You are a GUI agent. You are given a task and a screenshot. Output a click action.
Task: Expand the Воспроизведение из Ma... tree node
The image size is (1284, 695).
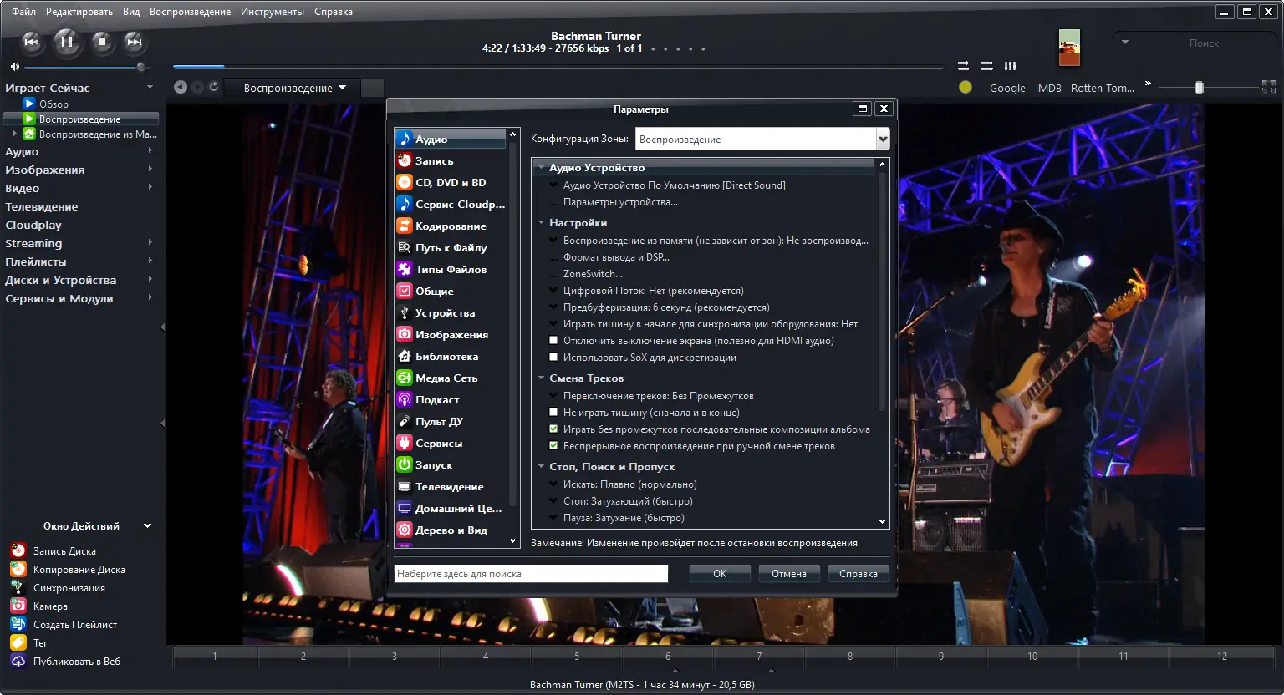[15, 134]
